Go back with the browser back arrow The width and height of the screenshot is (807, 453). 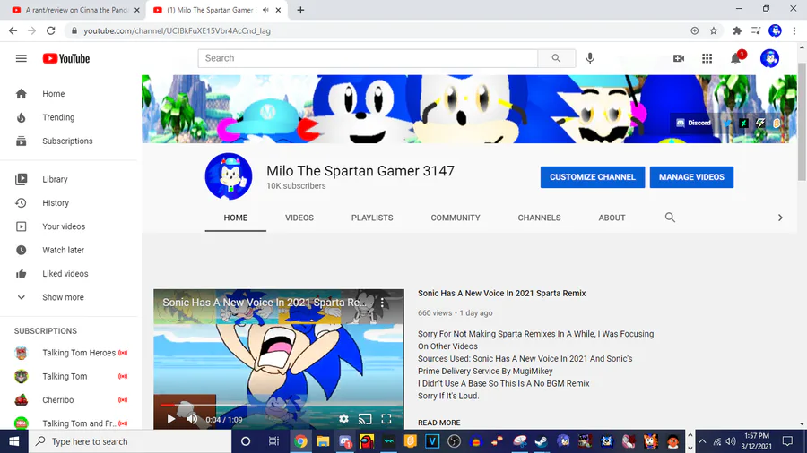(13, 30)
